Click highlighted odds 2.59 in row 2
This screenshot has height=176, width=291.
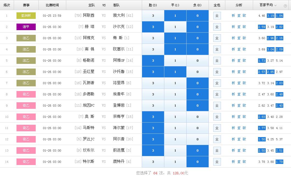(x=262, y=27)
